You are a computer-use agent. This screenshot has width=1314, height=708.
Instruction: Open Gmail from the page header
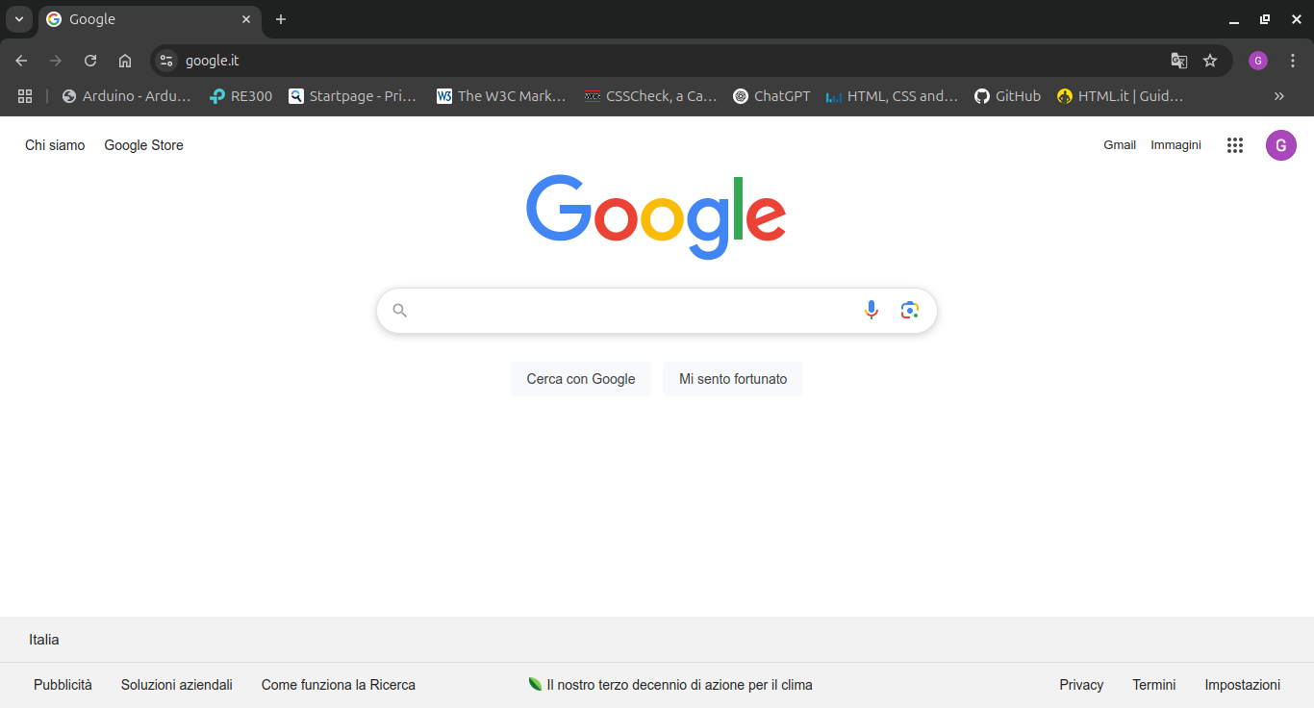1120,145
